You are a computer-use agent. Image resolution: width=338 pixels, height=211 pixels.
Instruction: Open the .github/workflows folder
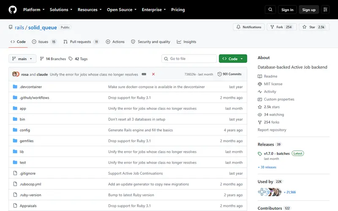(35, 97)
